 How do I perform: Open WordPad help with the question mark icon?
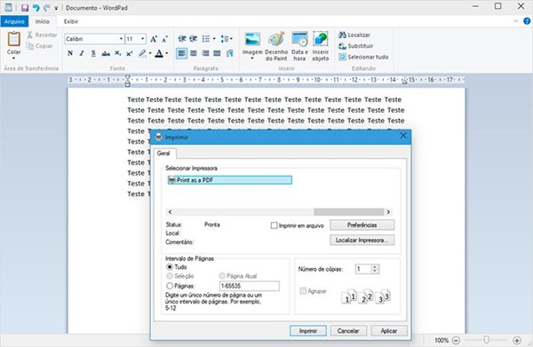pyautogui.click(x=527, y=21)
